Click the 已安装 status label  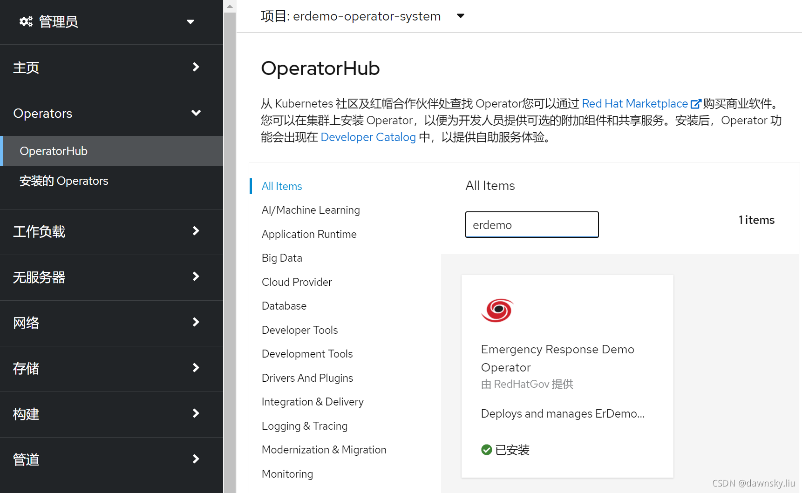512,450
